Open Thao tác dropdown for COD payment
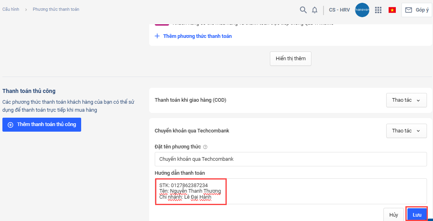This screenshot has width=433, height=221. pos(406,100)
